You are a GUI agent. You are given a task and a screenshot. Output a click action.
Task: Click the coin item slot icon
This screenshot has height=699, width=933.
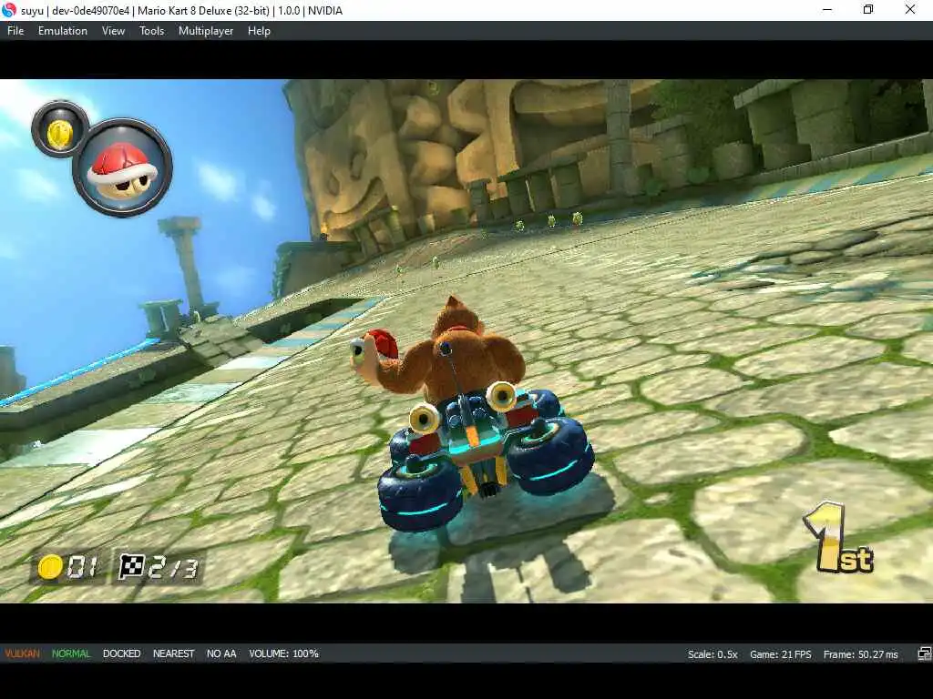click(60, 129)
